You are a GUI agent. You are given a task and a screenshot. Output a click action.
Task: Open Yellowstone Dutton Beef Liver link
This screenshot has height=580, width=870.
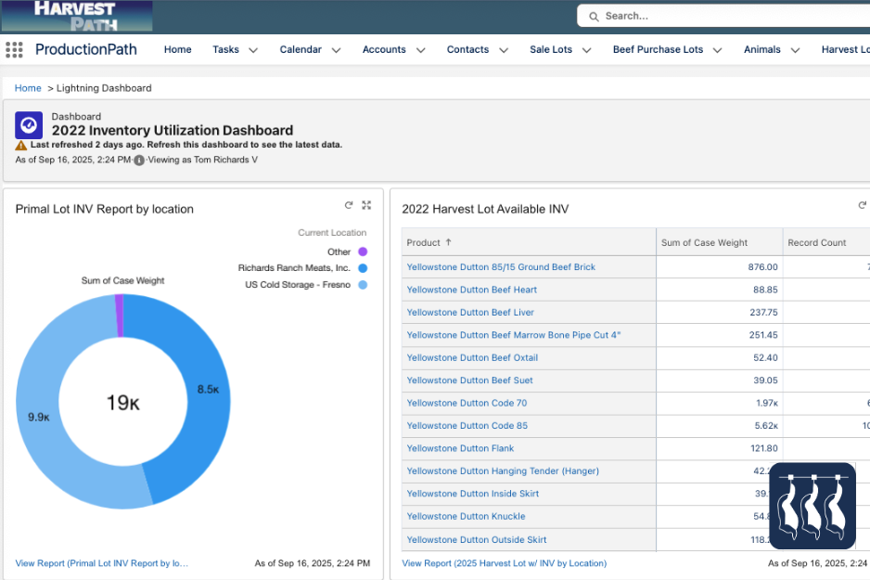click(470, 313)
